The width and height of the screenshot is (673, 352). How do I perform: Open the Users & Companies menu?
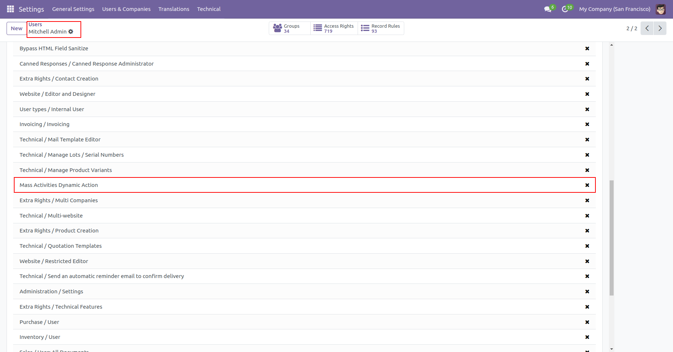point(126,9)
